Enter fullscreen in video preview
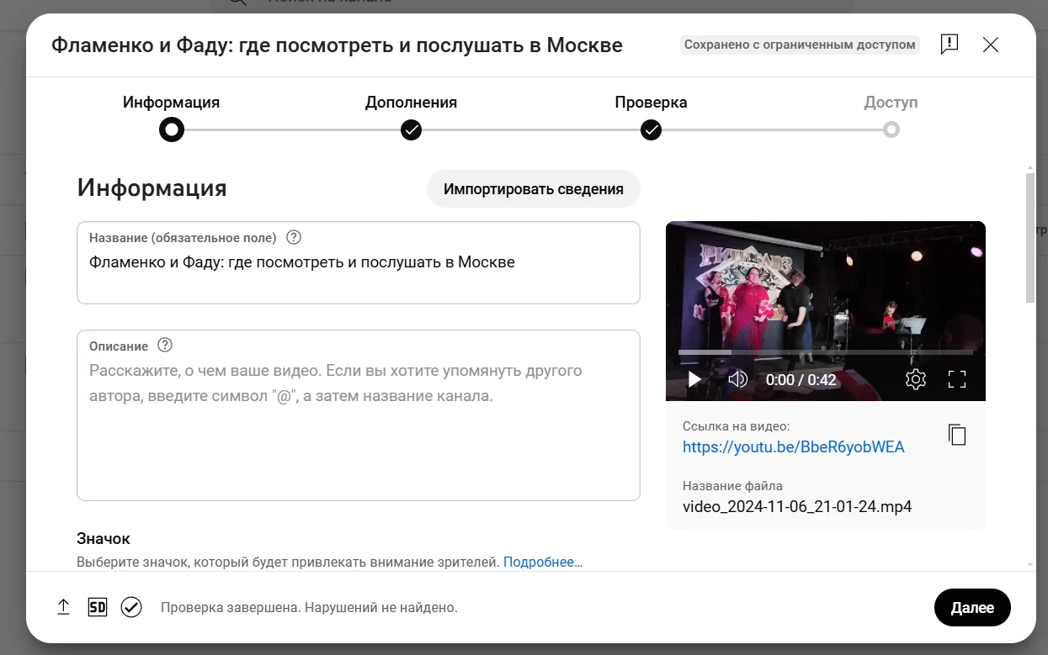The image size is (1048, 655). (957, 379)
